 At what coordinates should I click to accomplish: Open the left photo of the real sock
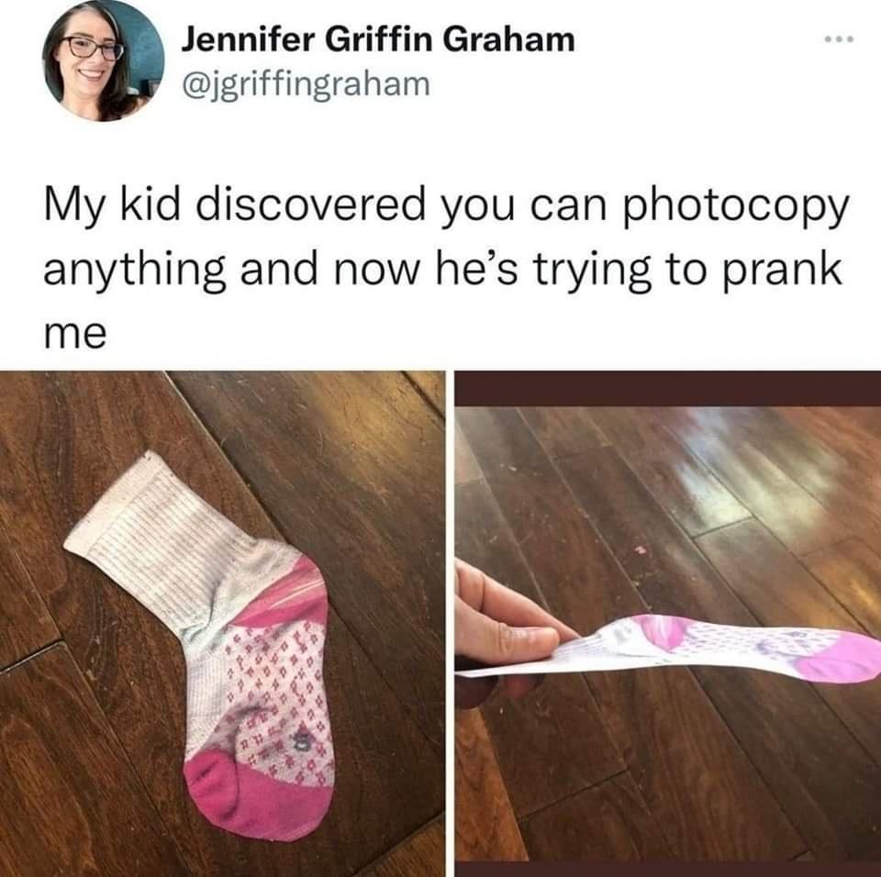pos(222,624)
